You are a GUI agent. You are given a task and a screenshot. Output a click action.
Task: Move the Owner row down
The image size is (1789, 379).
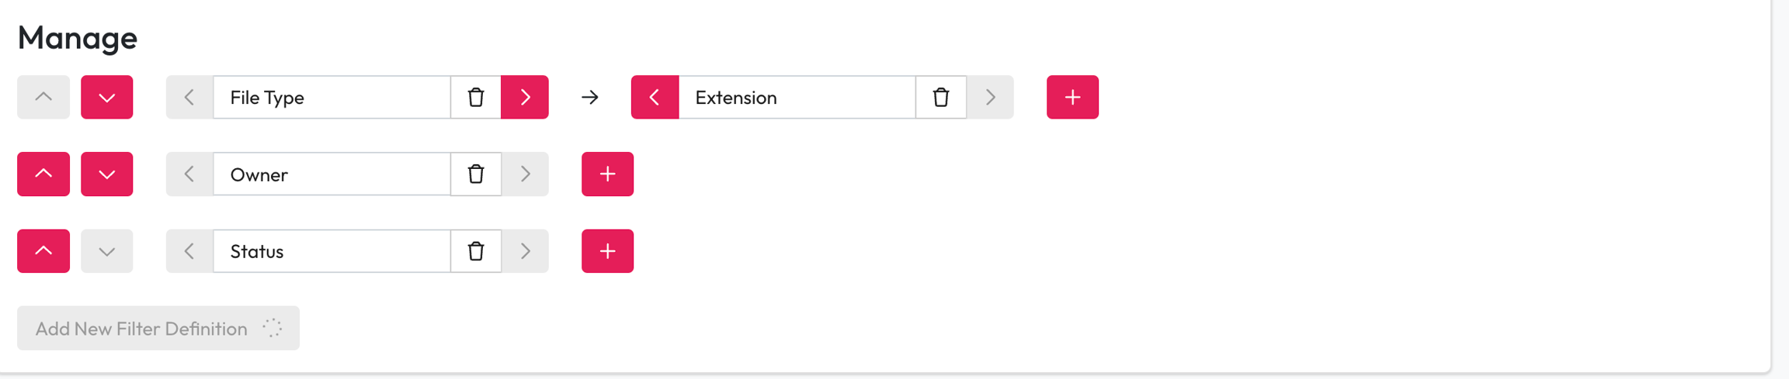coord(107,174)
